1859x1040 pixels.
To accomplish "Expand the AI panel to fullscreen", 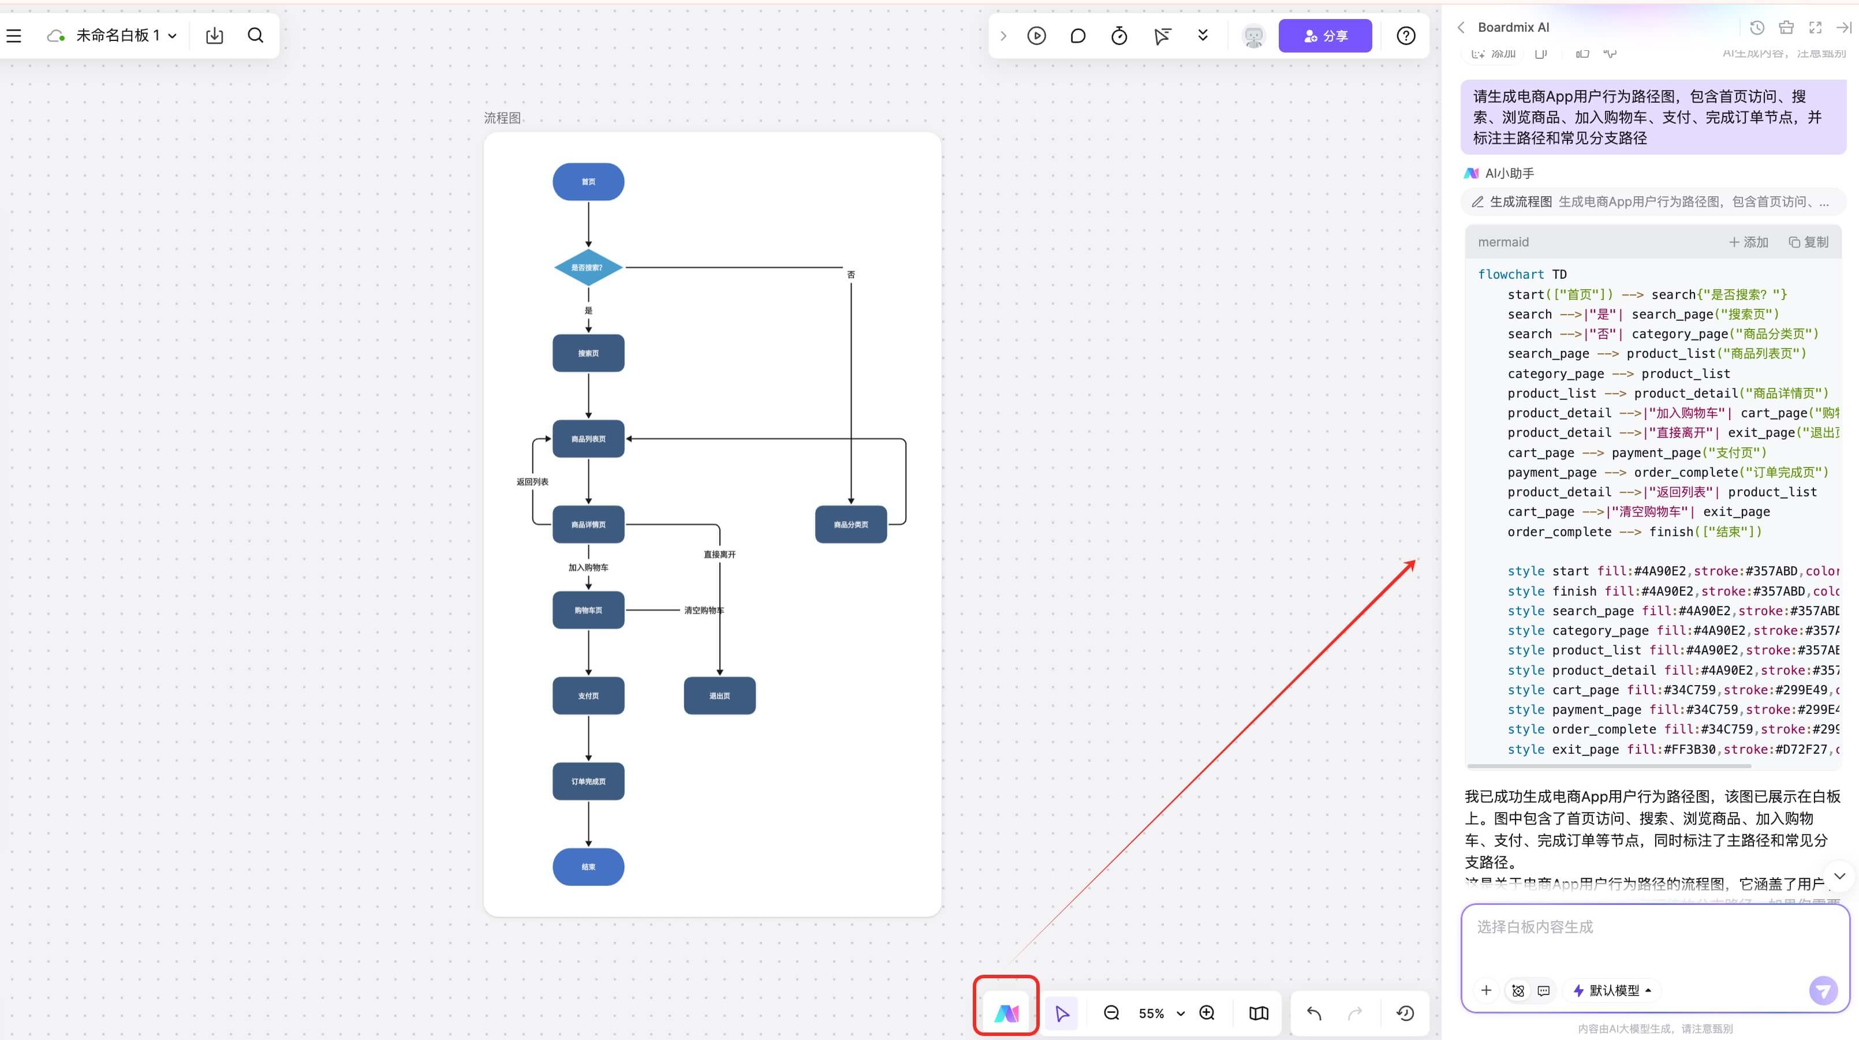I will click(1815, 27).
